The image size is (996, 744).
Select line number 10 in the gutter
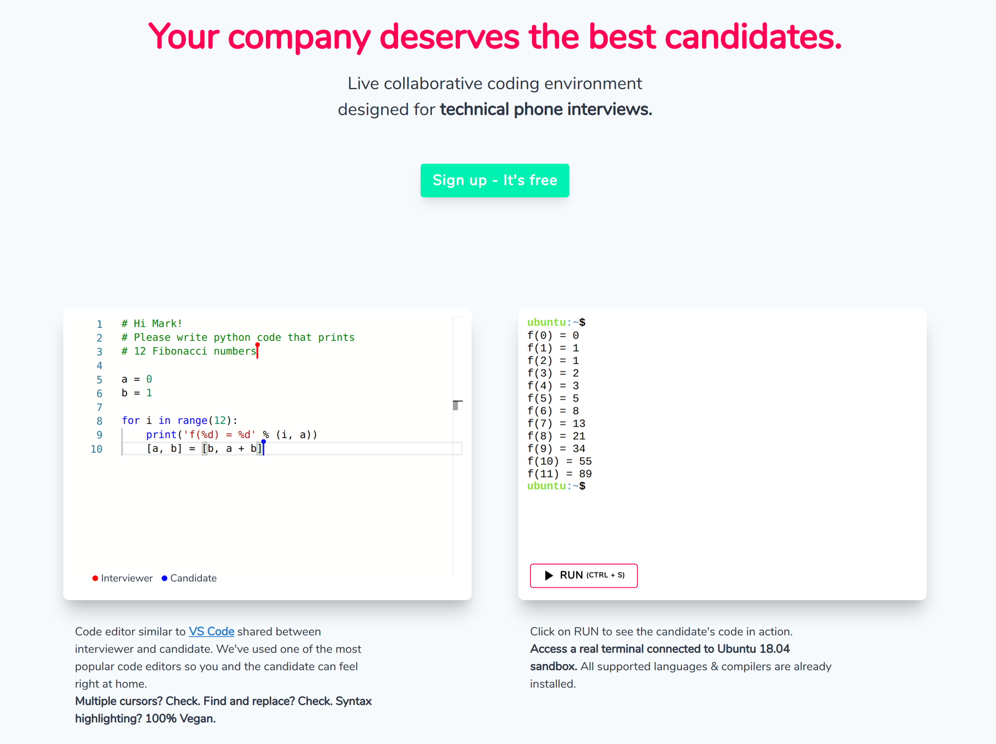pos(96,449)
